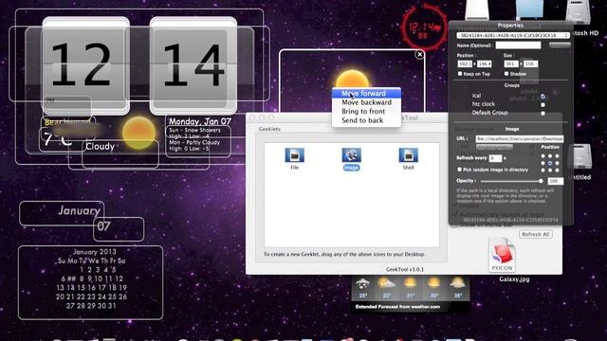This screenshot has height=341, width=607.
Task: Select the center Position radio button
Action: click(x=550, y=164)
